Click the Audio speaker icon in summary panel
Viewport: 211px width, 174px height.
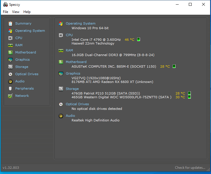pos(61,116)
